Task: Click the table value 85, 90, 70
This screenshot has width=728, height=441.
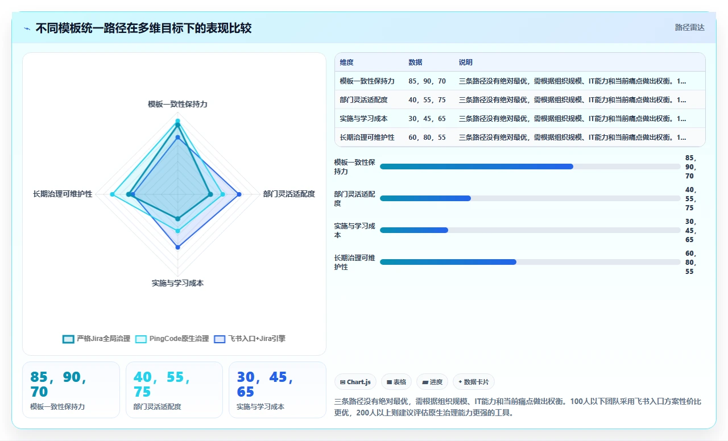Action: click(x=427, y=81)
